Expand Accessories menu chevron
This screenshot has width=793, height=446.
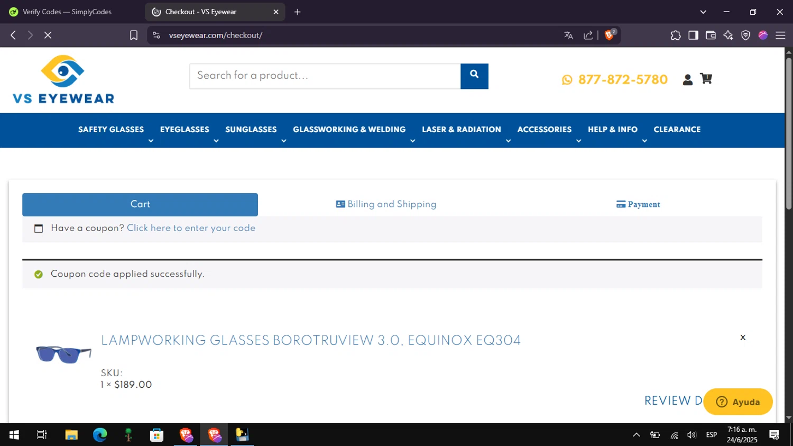(x=578, y=141)
